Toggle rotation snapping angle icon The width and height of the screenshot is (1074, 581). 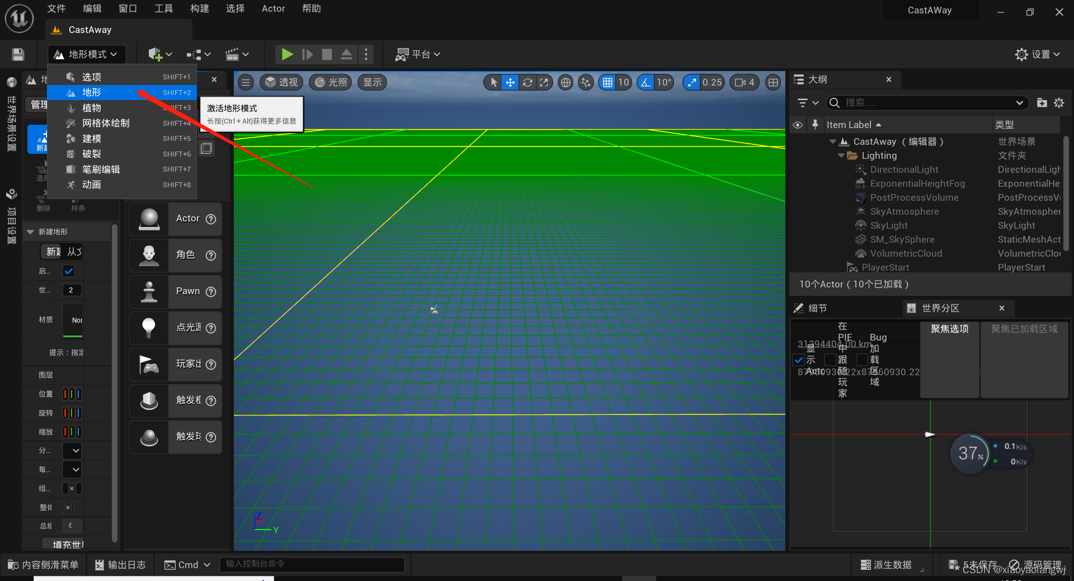[x=646, y=82]
